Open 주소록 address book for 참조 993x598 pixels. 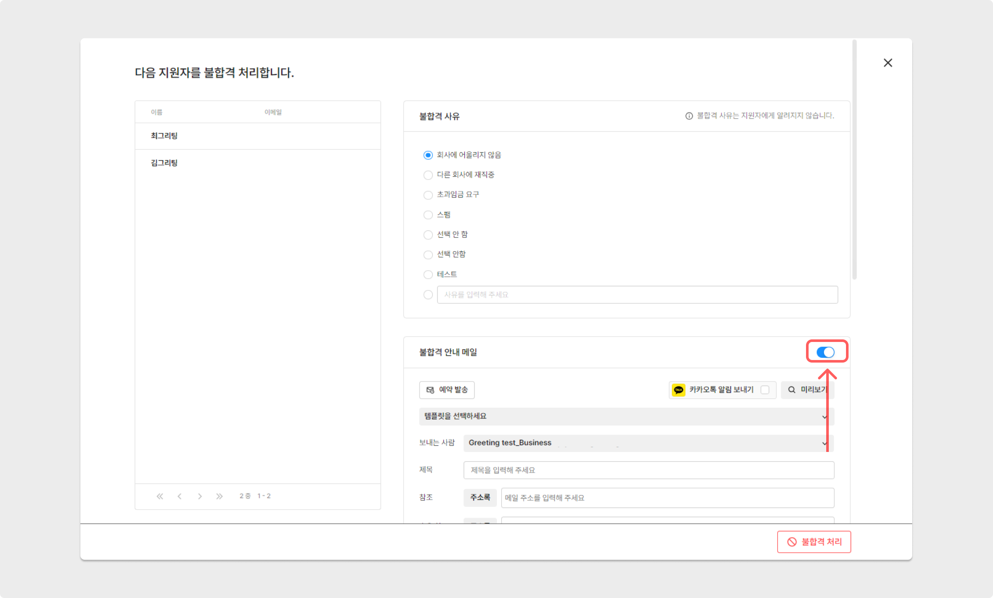480,497
